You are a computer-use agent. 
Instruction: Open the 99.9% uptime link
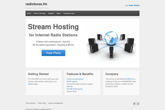coord(72,81)
